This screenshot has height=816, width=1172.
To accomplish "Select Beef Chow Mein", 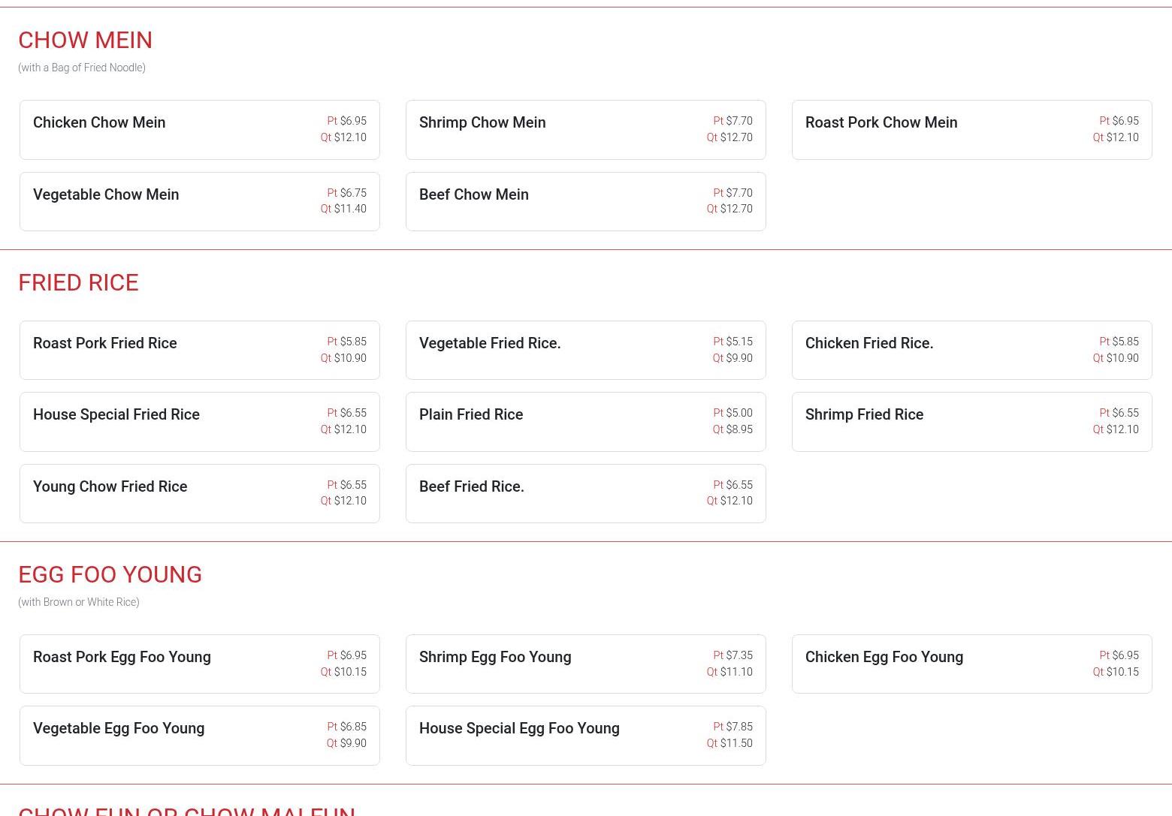I will click(585, 201).
